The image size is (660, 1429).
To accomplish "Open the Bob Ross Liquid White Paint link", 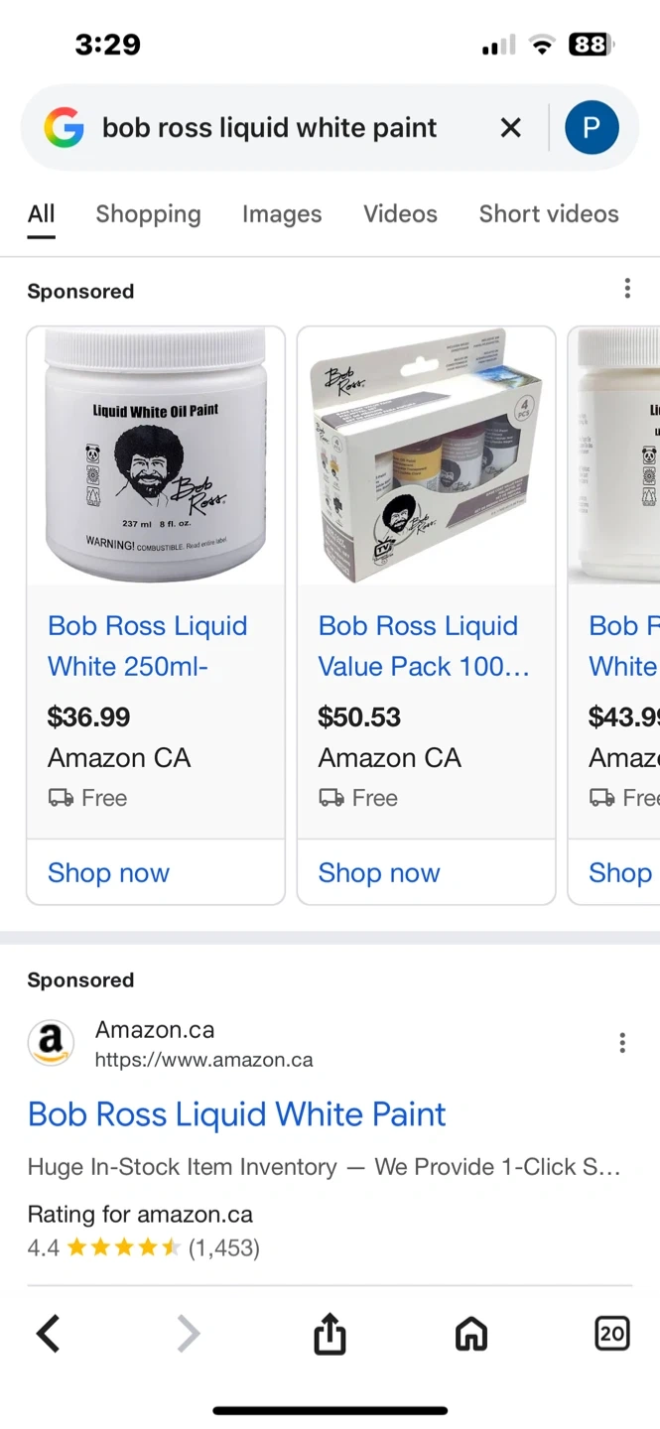I will point(237,1114).
